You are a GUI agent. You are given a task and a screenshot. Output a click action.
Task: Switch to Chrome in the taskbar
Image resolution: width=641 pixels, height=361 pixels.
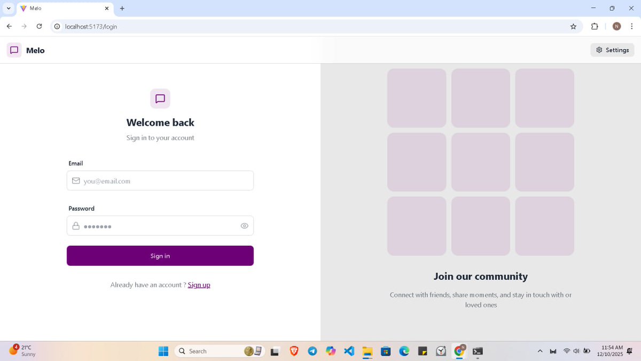(x=459, y=351)
